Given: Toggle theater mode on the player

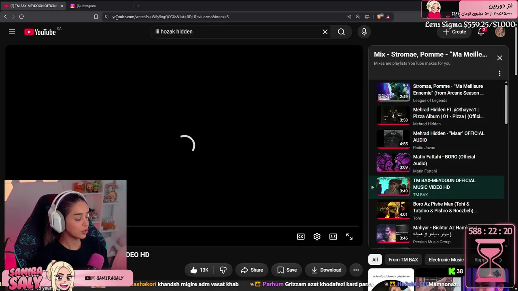Looking at the screenshot, I should [x=333, y=237].
